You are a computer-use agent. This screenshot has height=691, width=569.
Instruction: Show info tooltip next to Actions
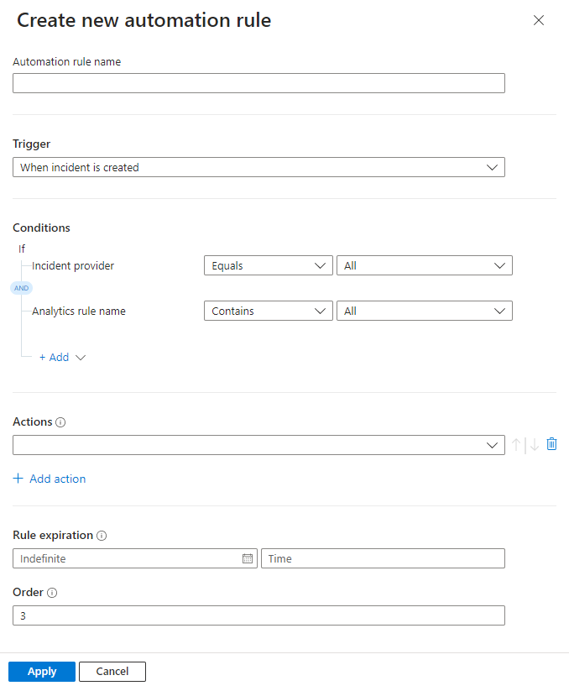(x=61, y=422)
